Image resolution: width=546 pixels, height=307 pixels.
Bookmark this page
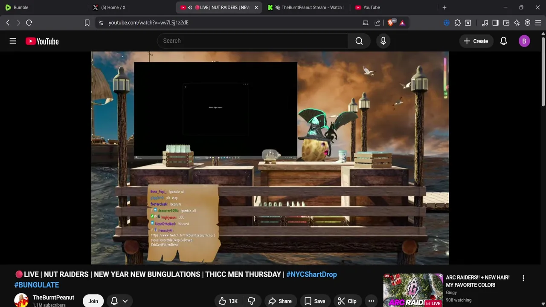[x=87, y=23]
